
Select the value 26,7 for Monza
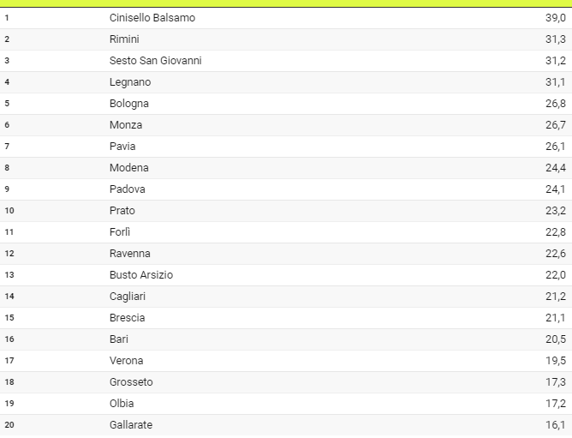(x=555, y=125)
